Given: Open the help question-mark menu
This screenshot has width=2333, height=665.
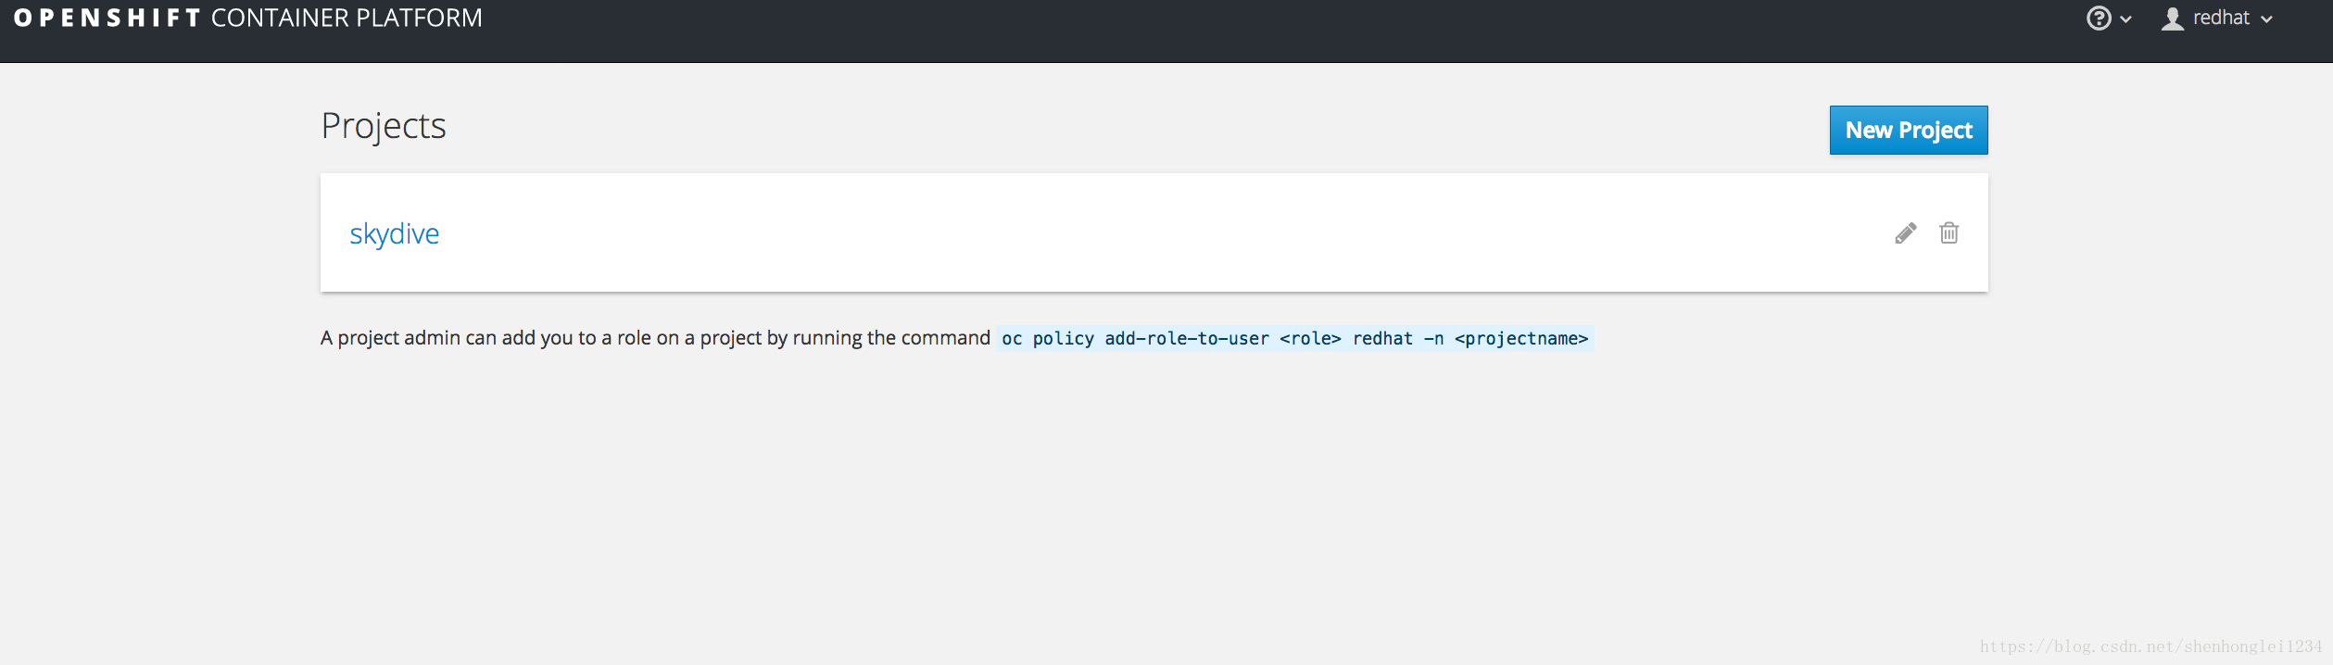Looking at the screenshot, I should pyautogui.click(x=2109, y=19).
